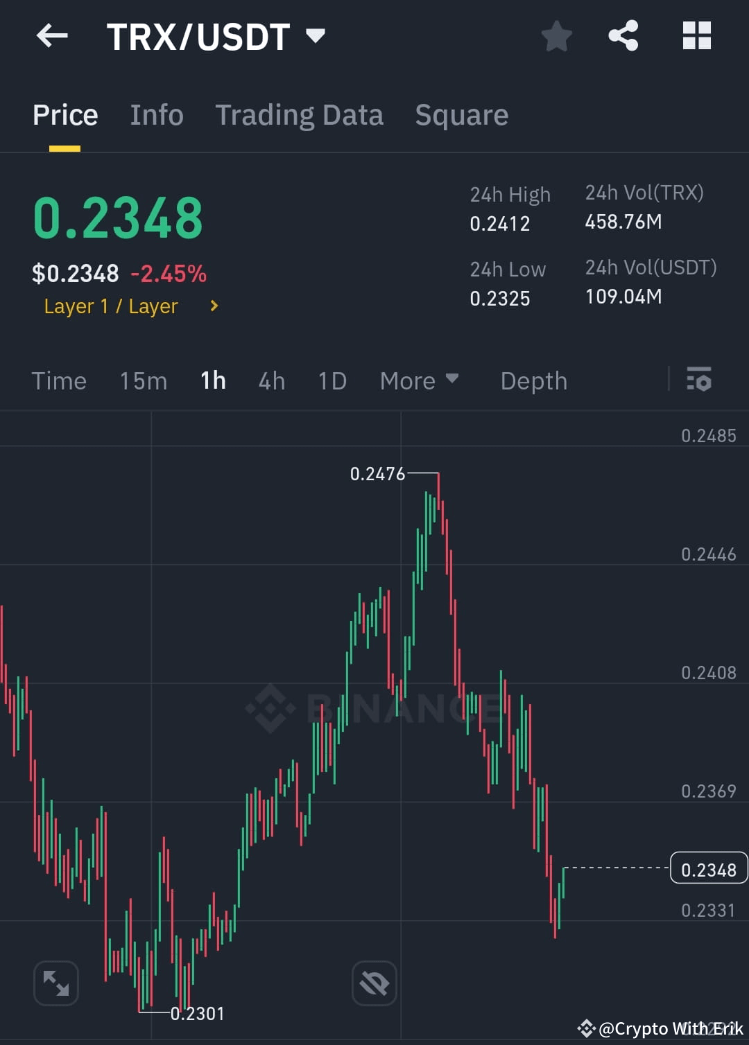This screenshot has height=1045, width=749.
Task: Open the Info tab
Action: [x=156, y=115]
